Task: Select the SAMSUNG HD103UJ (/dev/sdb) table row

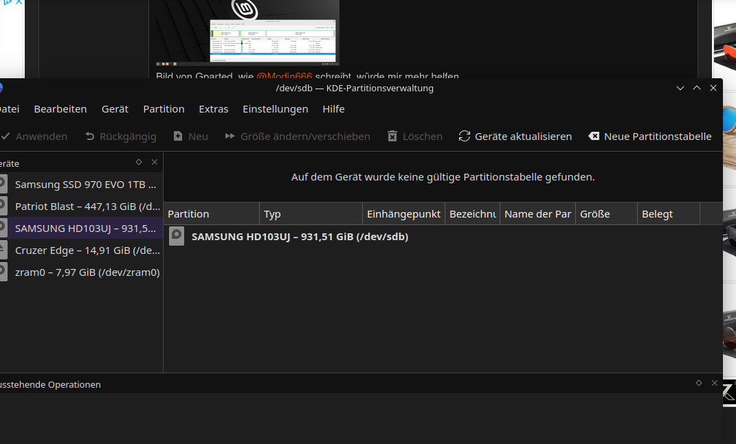Action: click(443, 236)
